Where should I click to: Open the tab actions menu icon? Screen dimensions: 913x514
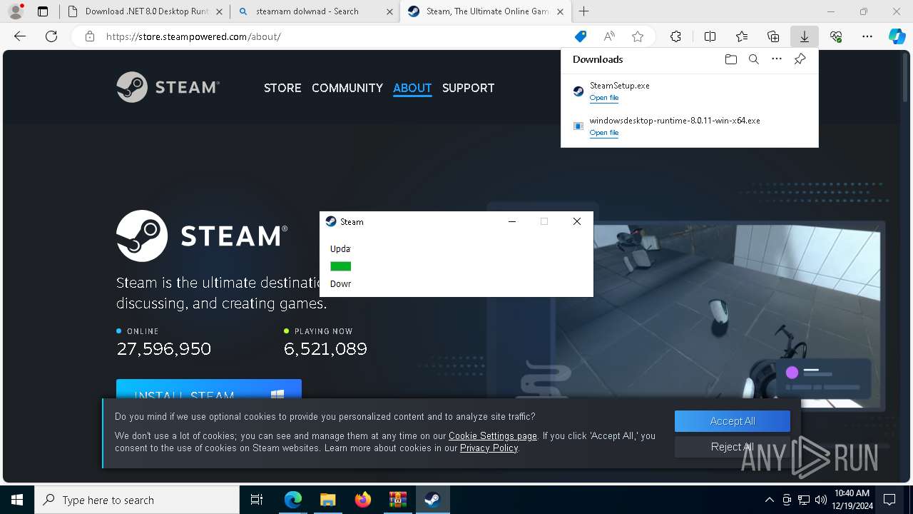click(x=43, y=11)
